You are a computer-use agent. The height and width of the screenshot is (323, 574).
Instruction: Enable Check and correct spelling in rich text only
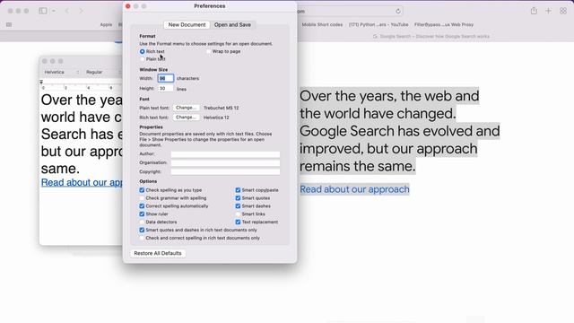pyautogui.click(x=142, y=238)
